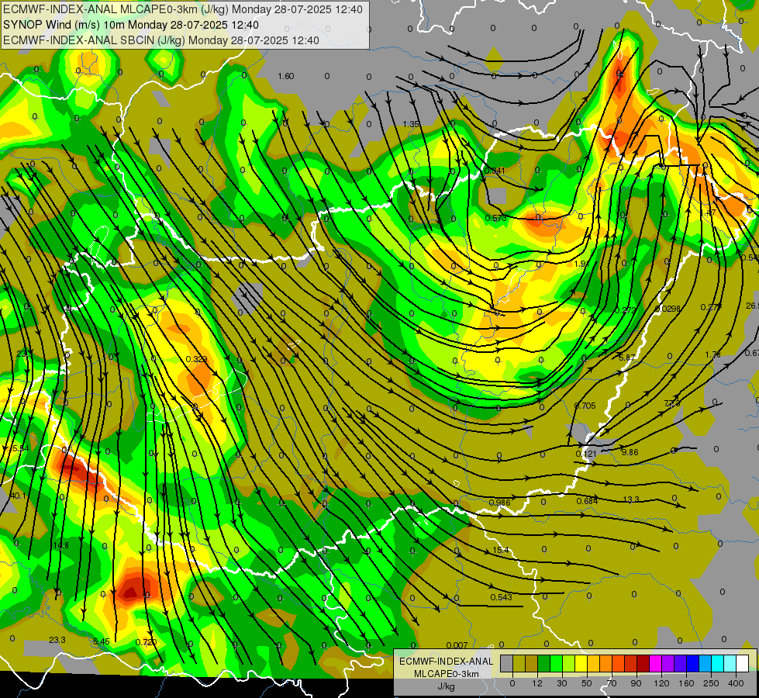759x698 pixels.
Task: Click the 'SYNOP Wind (m/s) 10m' title line
Action: pos(131,25)
